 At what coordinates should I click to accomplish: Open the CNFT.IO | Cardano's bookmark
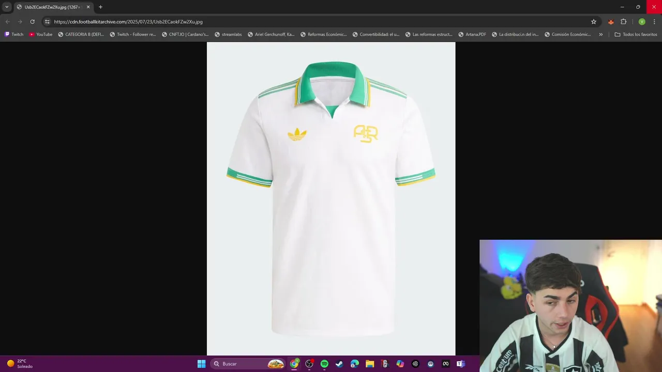[x=185, y=35]
